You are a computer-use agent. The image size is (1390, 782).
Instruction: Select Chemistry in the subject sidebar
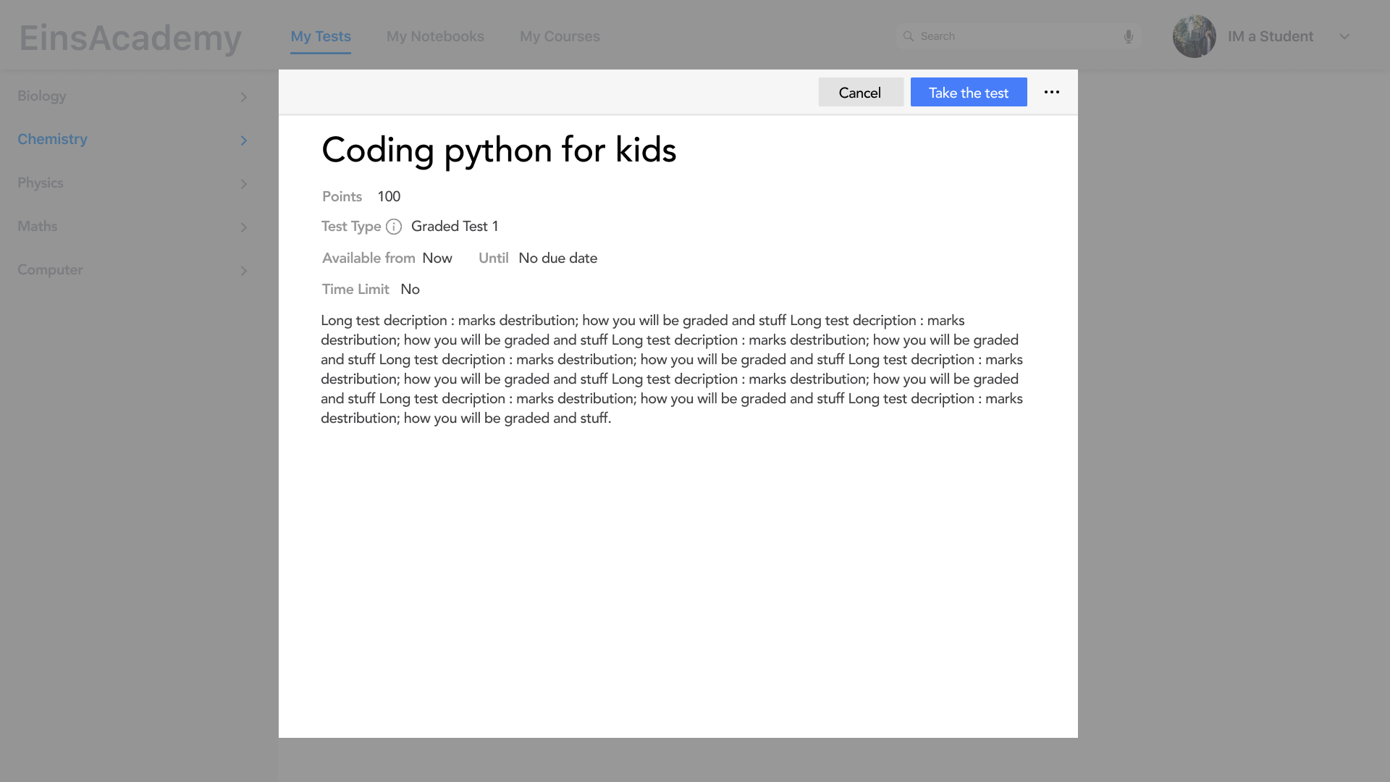[x=52, y=139]
